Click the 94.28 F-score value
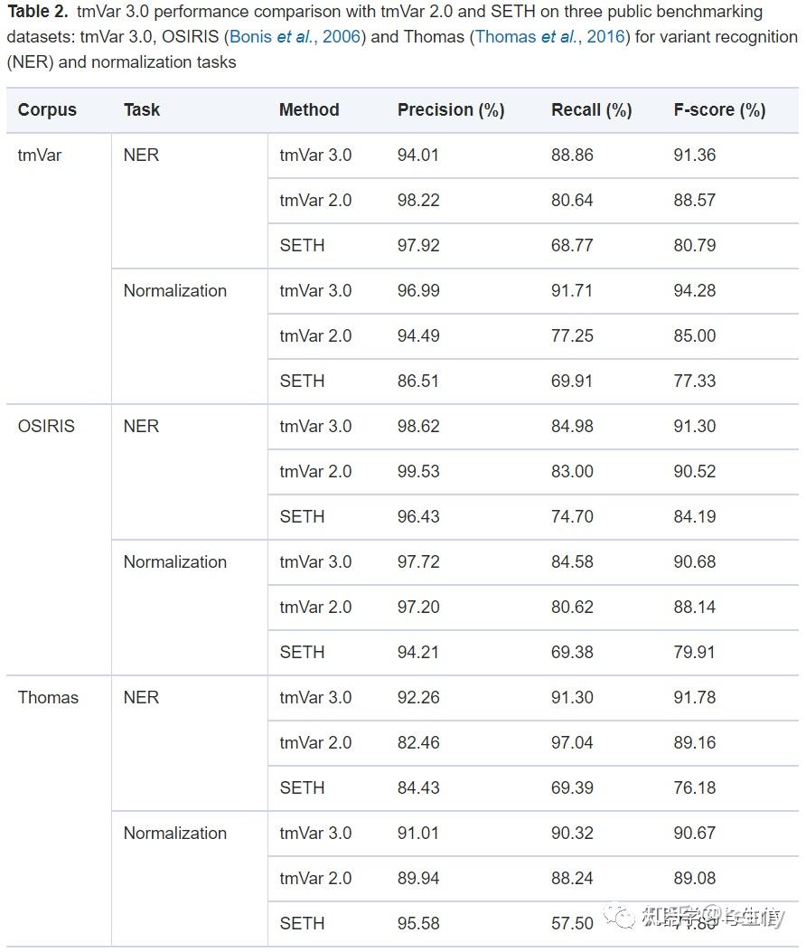This screenshot has height=952, width=806. (694, 290)
